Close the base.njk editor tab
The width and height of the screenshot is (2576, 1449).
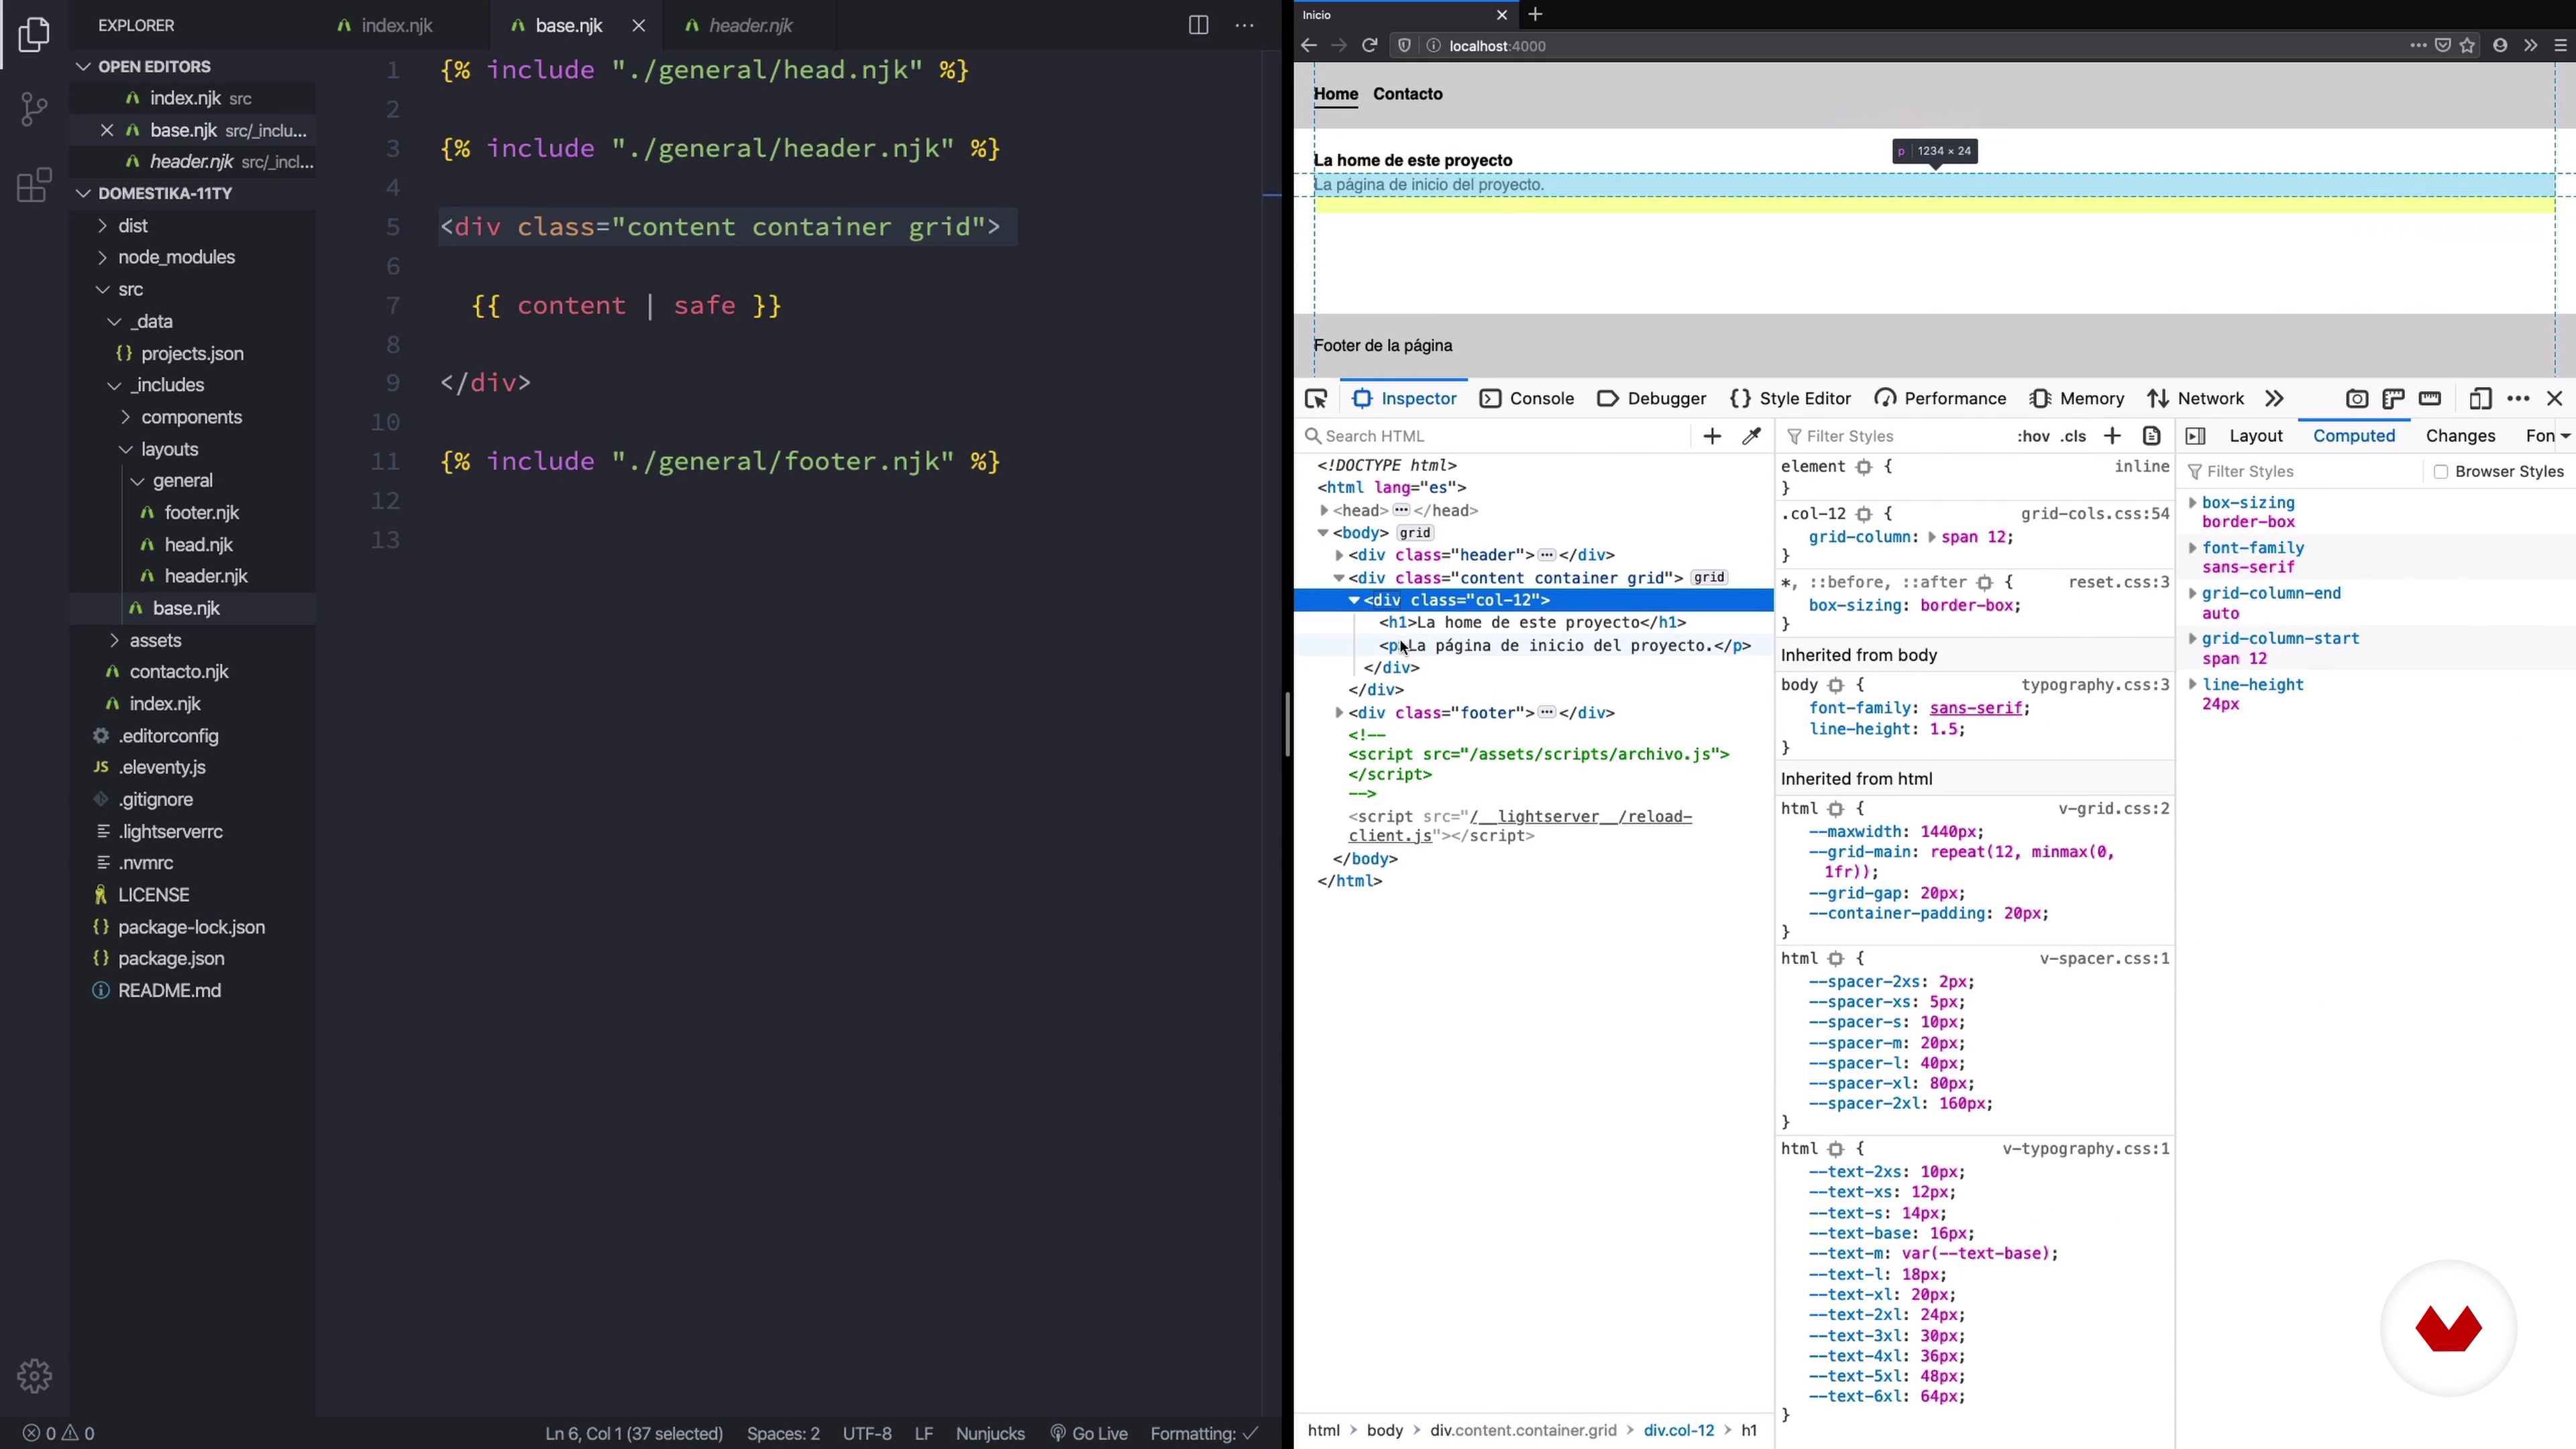click(x=639, y=26)
